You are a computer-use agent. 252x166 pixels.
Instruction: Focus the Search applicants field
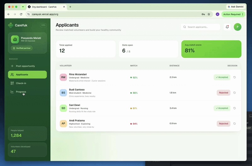200,27
